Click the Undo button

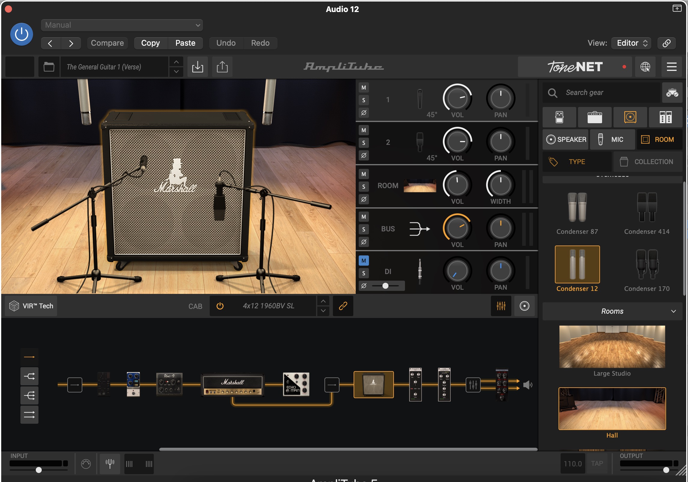226,43
